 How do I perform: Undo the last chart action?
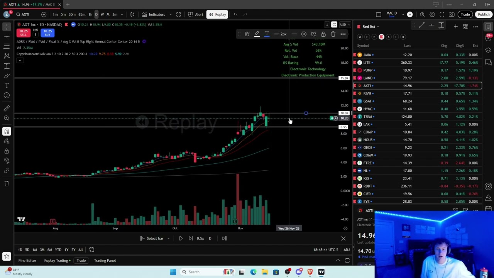(235, 14)
